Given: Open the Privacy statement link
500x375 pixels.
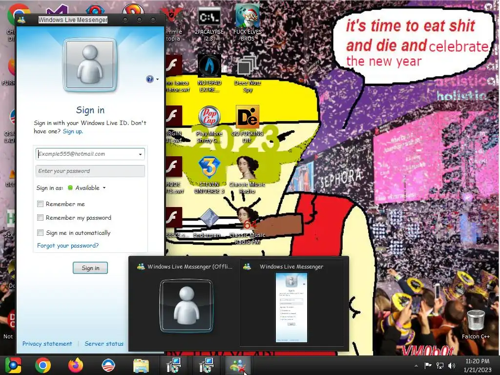Looking at the screenshot, I should click(47, 343).
